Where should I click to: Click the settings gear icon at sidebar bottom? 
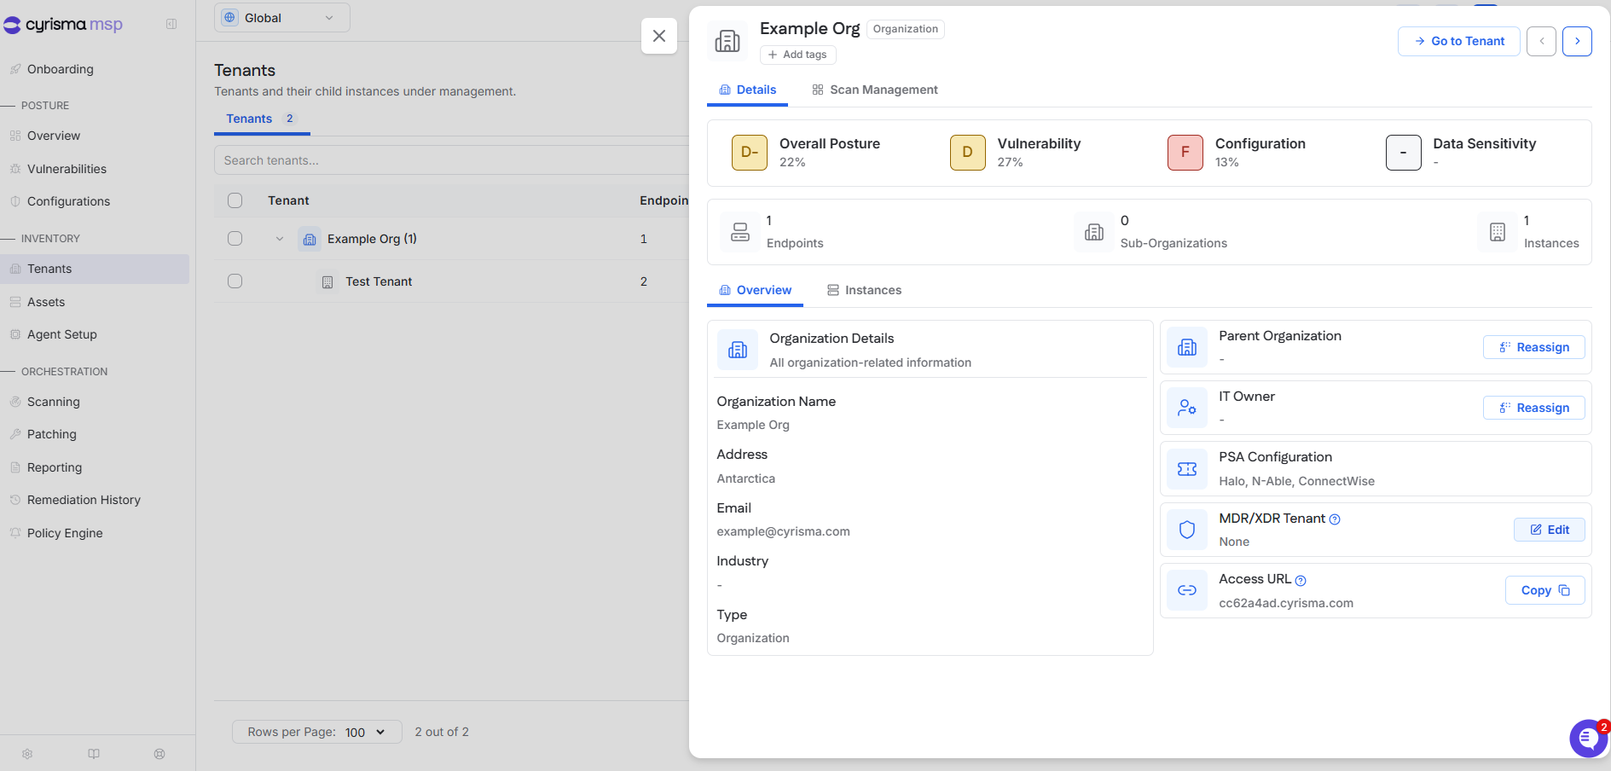[27, 754]
